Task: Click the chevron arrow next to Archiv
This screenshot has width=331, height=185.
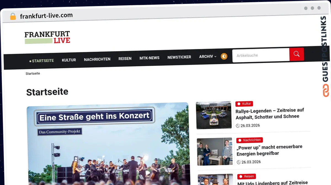Action: tap(215, 57)
